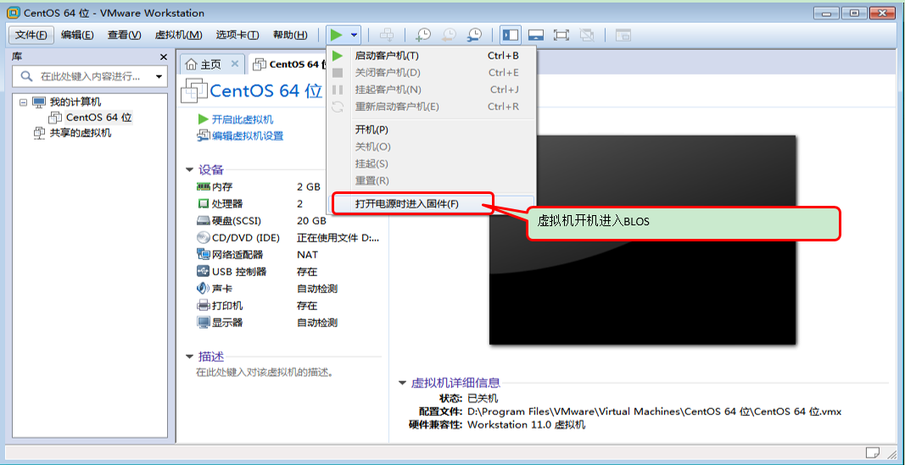Click the library search input field

(88, 76)
